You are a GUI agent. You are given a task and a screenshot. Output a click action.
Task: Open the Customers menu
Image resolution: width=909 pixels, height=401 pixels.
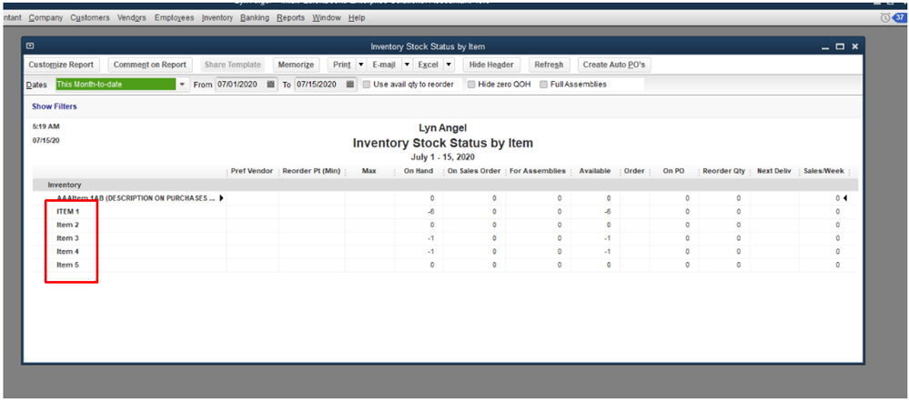point(90,18)
